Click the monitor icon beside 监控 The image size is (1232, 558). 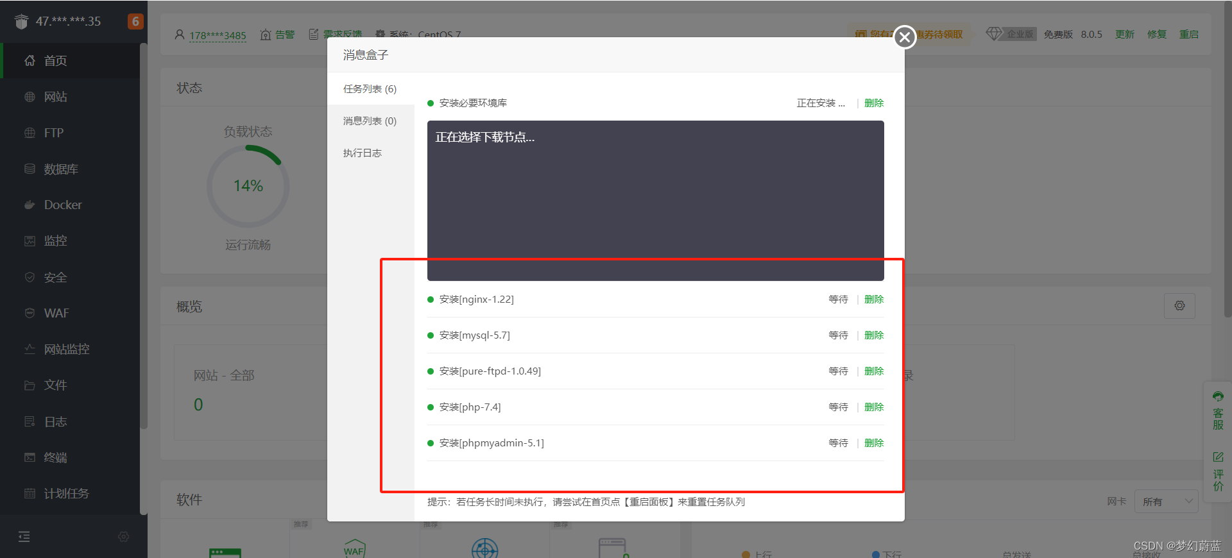30,241
